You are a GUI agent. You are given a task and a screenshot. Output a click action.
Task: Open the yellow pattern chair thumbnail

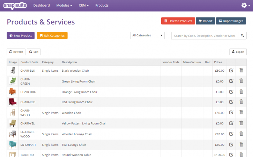point(13,123)
